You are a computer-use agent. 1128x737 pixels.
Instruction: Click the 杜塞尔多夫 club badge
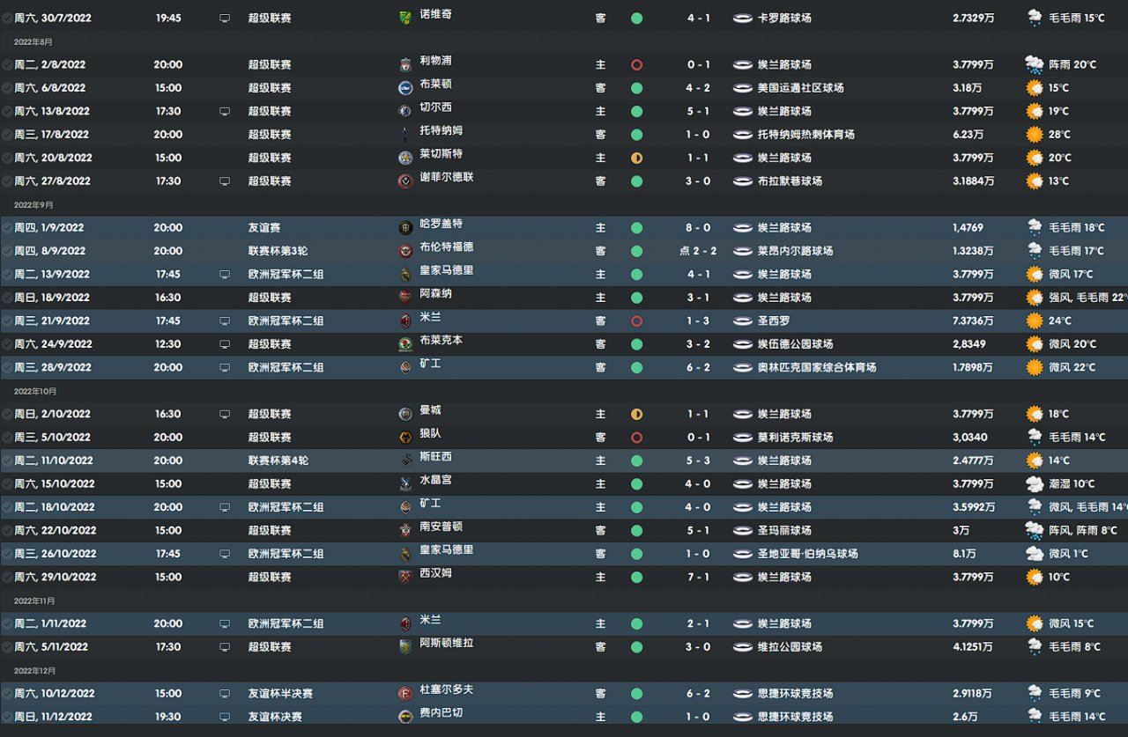click(x=405, y=694)
